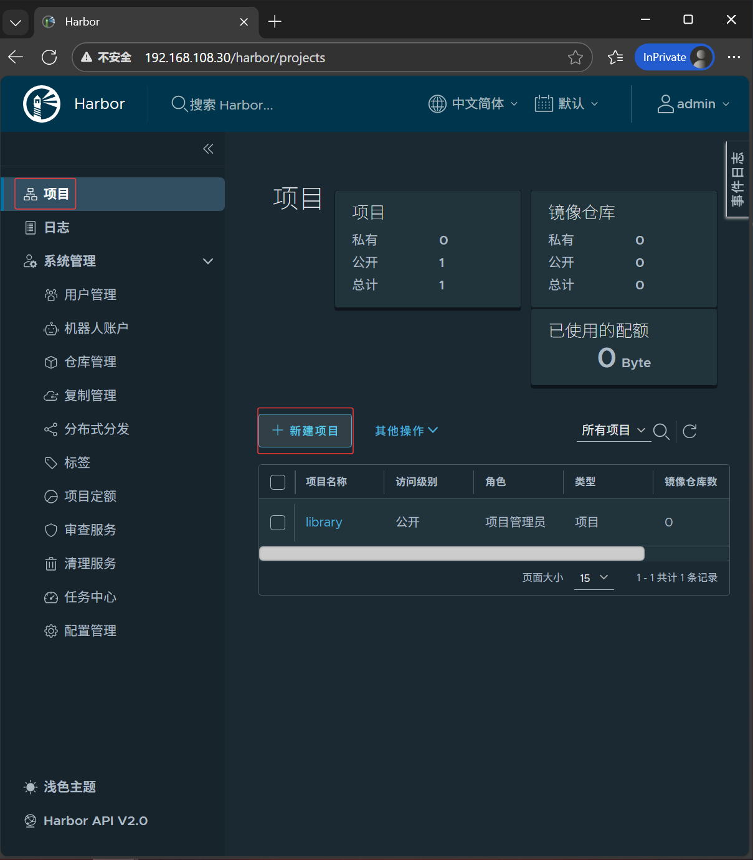Open the admin user menu
The image size is (753, 860).
pyautogui.click(x=693, y=104)
